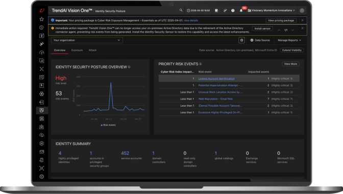Click the 1 global catalogs count
This screenshot has width=343, height=194.
[216, 153]
